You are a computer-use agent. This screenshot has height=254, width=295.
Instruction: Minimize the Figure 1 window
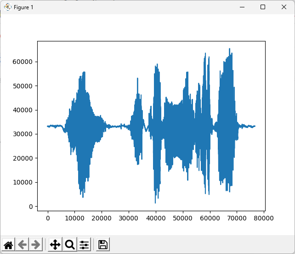(x=241, y=7)
